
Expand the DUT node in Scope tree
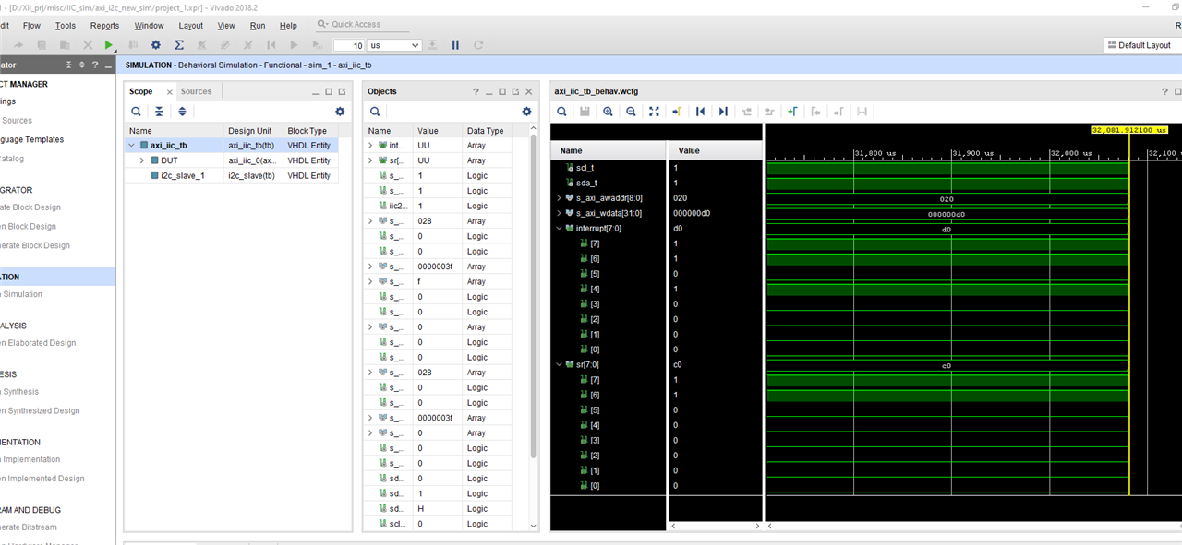click(142, 160)
